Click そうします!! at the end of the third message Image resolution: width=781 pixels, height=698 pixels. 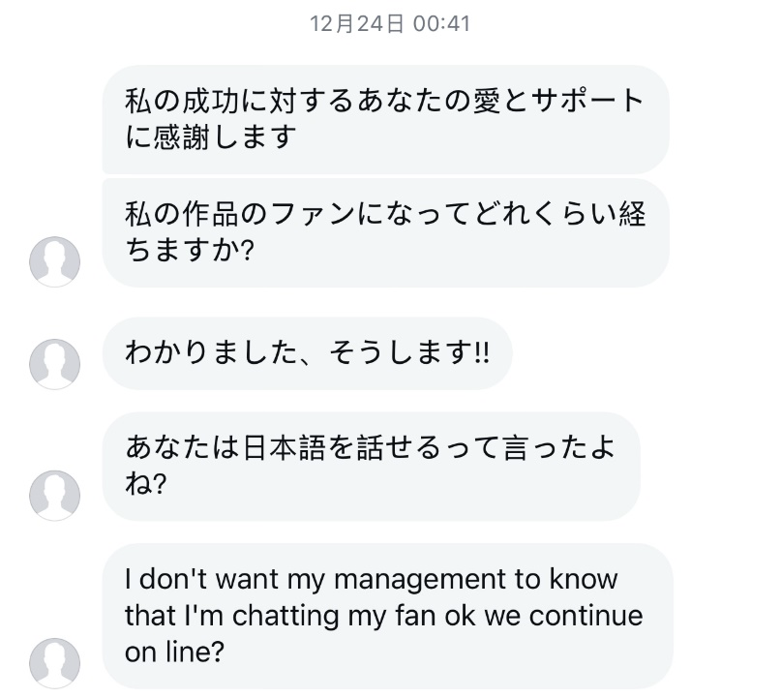click(x=409, y=352)
